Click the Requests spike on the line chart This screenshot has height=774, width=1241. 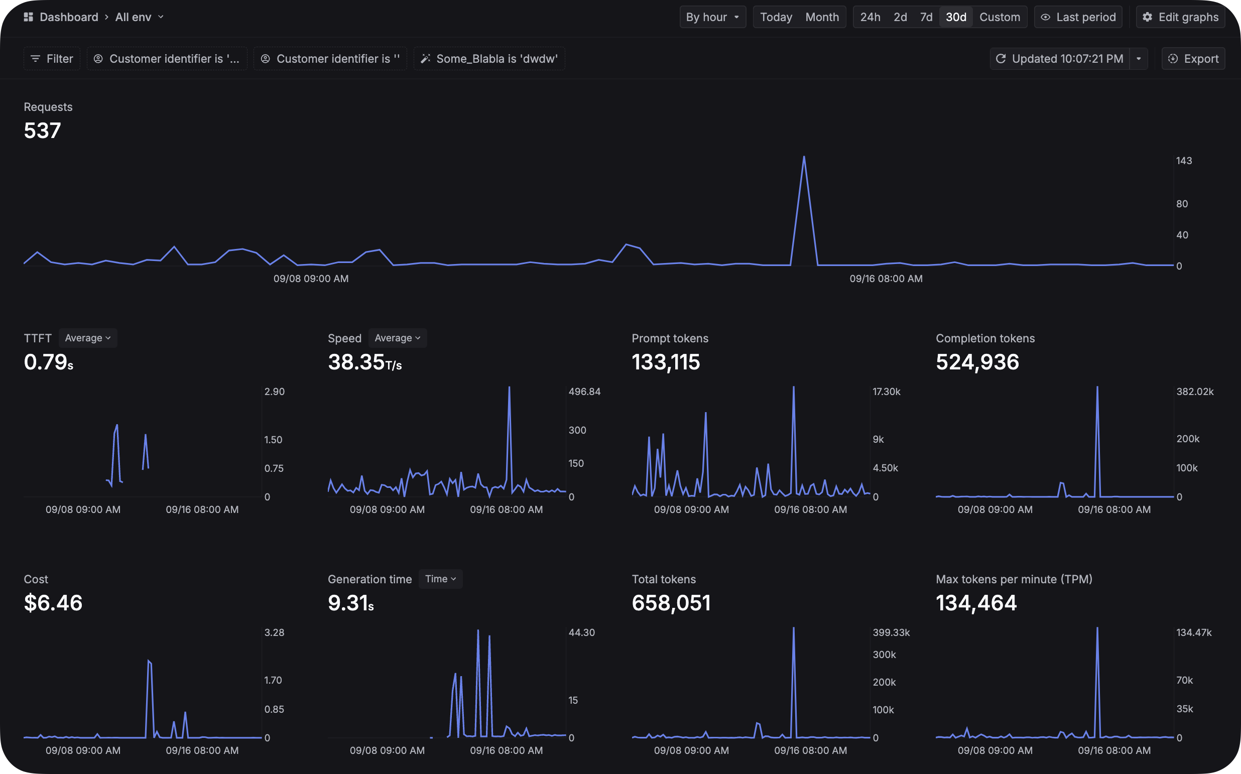tap(804, 157)
